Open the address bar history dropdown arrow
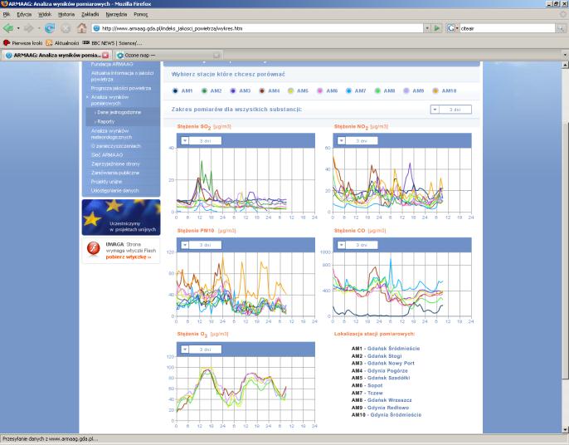The image size is (569, 445). (427, 28)
